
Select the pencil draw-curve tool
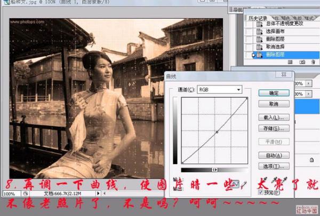[244, 184]
